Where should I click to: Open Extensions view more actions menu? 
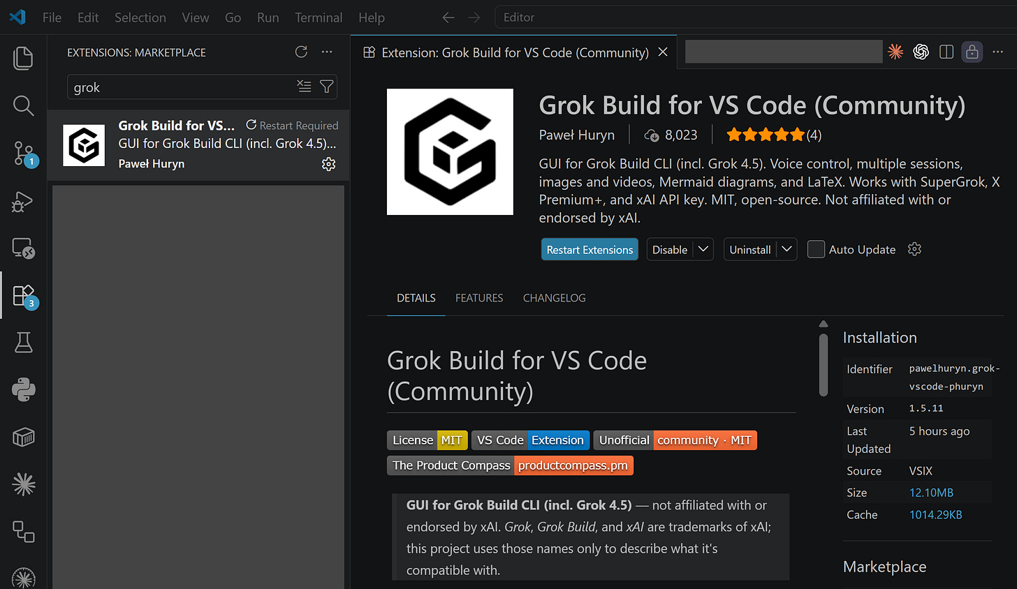pyautogui.click(x=327, y=52)
